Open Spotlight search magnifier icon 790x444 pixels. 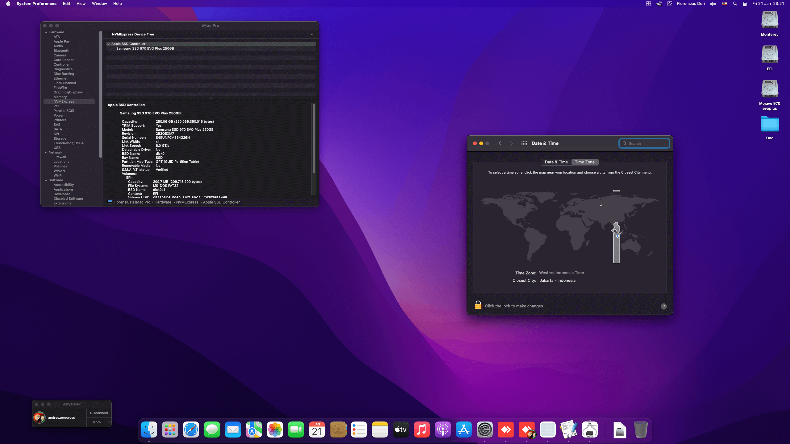735,4
